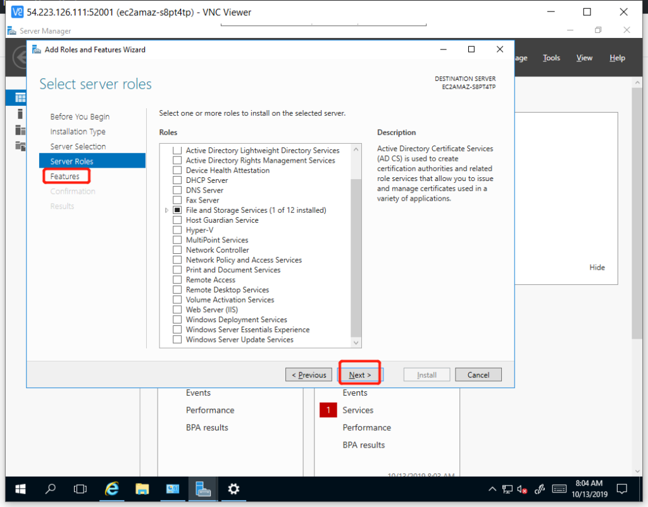Tick the Hyper-V role checkbox
The width and height of the screenshot is (648, 507).
point(177,230)
